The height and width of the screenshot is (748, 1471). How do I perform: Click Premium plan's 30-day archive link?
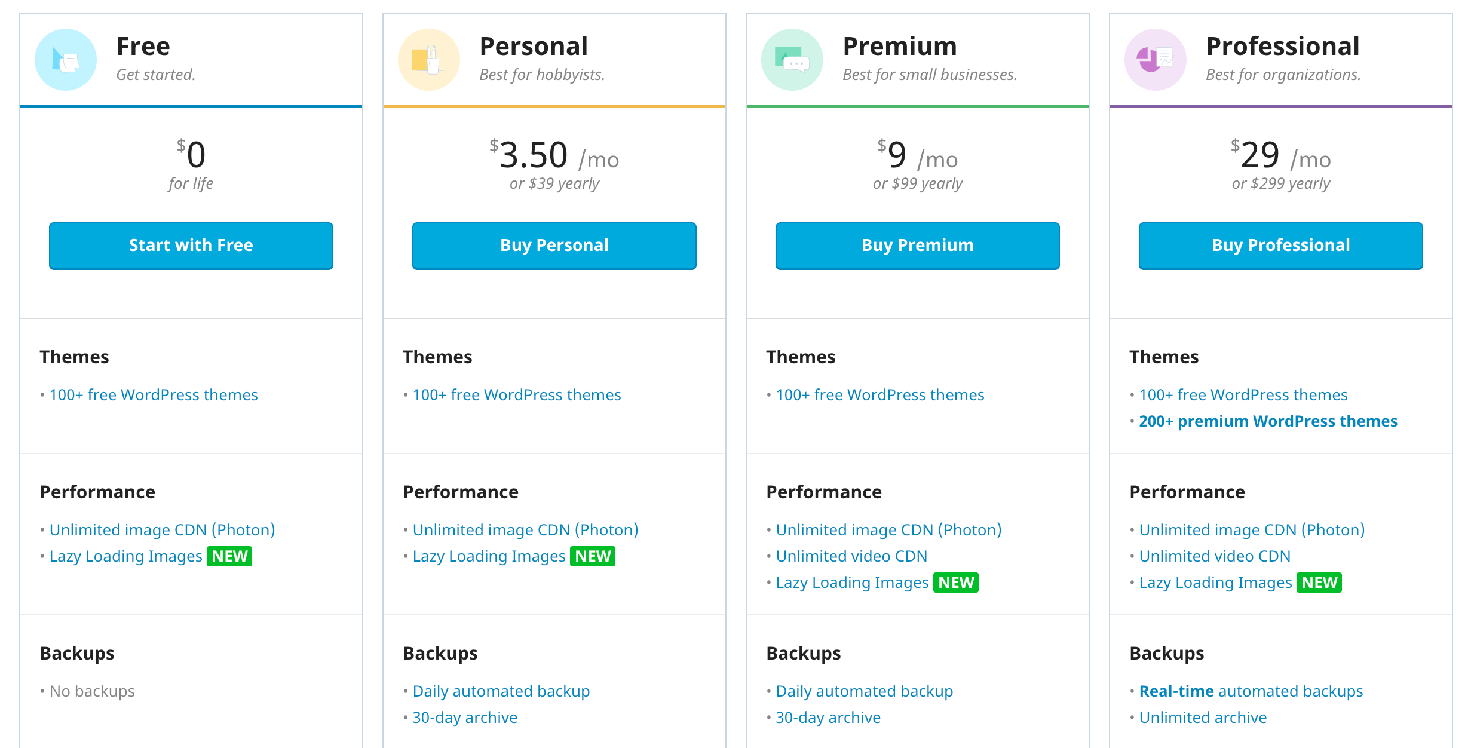coord(828,718)
